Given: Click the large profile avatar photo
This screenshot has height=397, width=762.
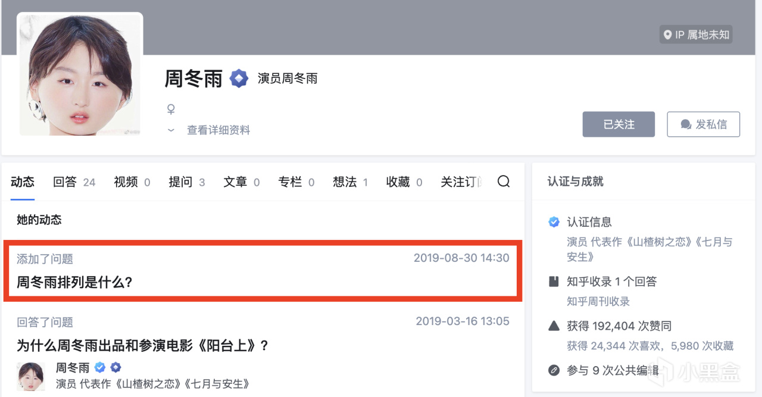Looking at the screenshot, I should tap(80, 74).
